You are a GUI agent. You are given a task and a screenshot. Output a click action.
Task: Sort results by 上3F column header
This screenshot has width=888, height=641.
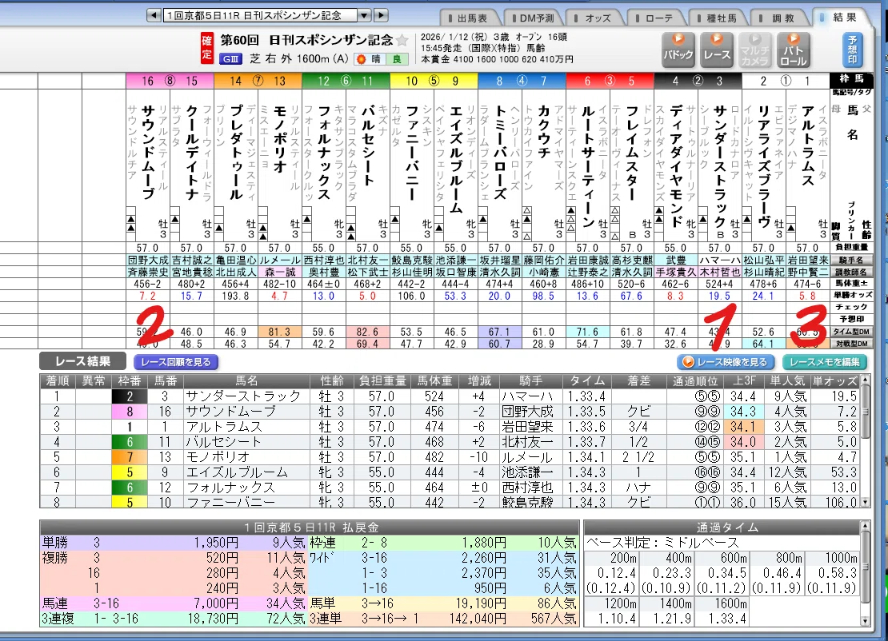pos(743,380)
